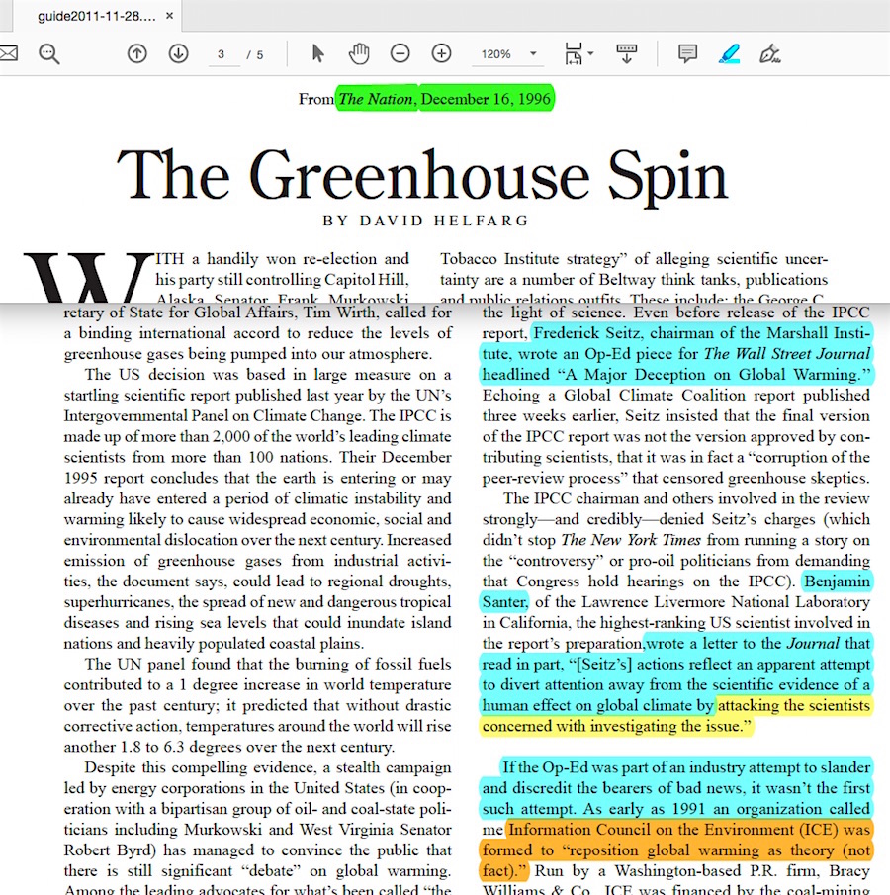This screenshot has width=890, height=895.
Task: Click the yellow highlighted 'attacking the scientists' text
Action: tap(793, 706)
